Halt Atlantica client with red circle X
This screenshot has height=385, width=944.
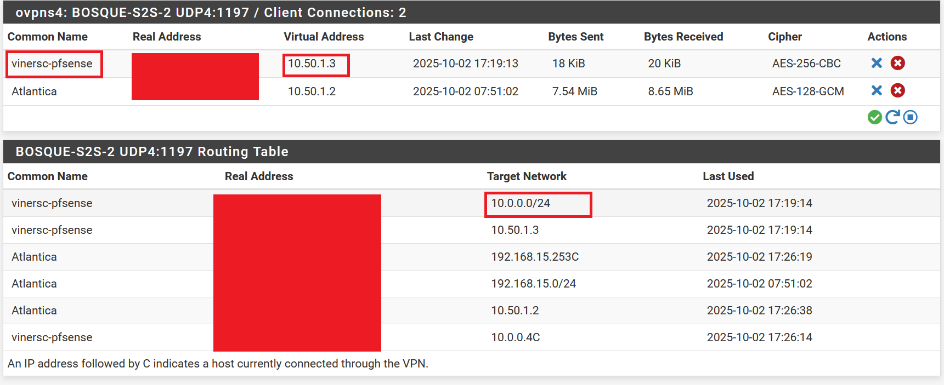(x=897, y=90)
